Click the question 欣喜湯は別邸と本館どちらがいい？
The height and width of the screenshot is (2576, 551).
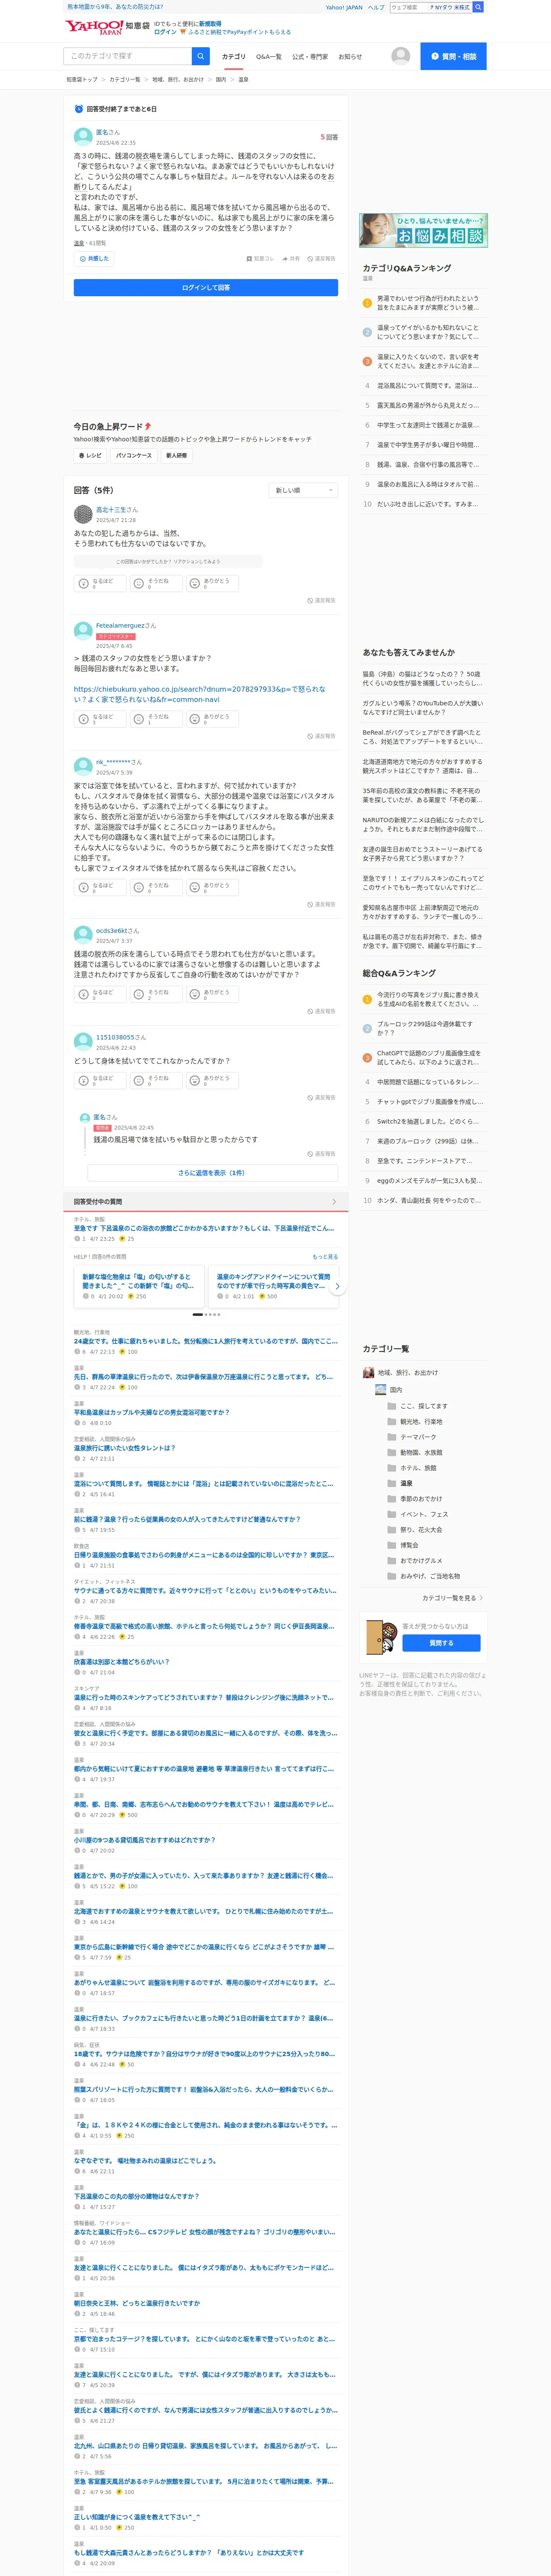click(x=121, y=1661)
